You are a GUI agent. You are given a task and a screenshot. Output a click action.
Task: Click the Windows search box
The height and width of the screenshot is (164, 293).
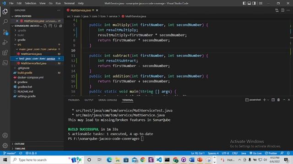tap(47, 160)
